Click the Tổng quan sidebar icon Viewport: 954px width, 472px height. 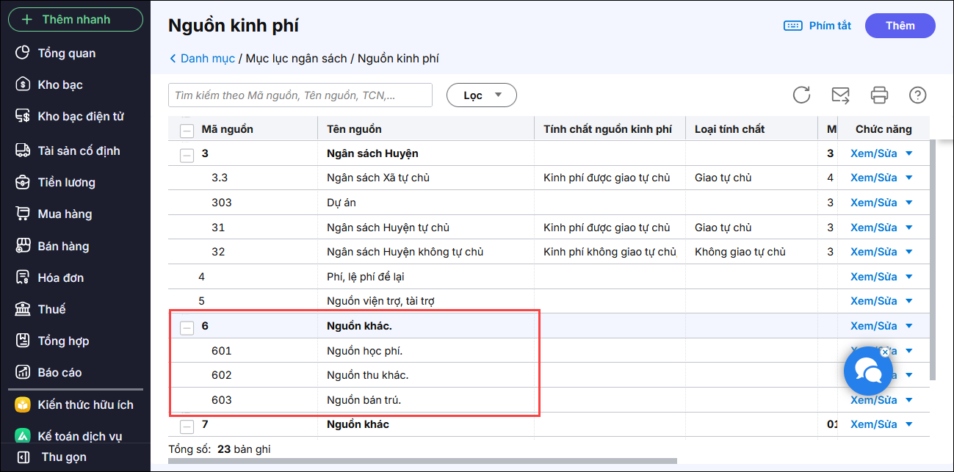(24, 53)
